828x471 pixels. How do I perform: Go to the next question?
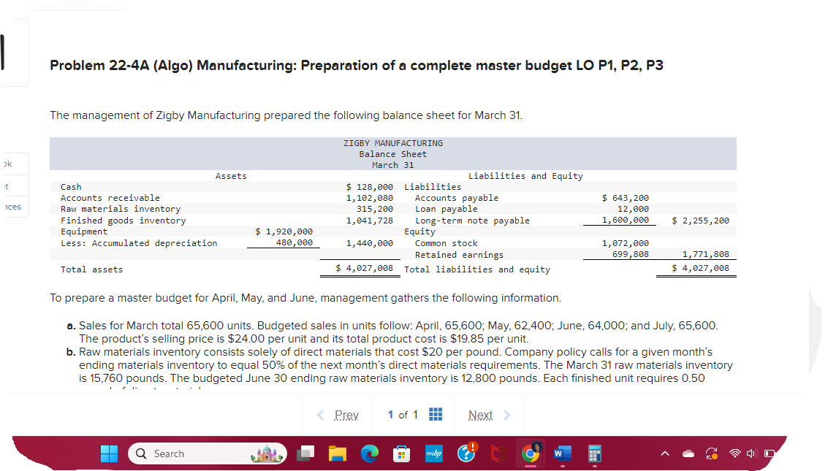480,415
